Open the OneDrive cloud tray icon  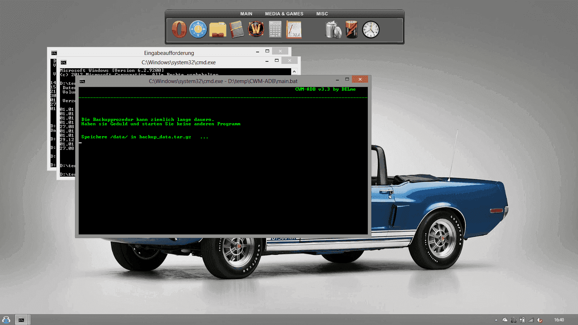(x=505, y=320)
